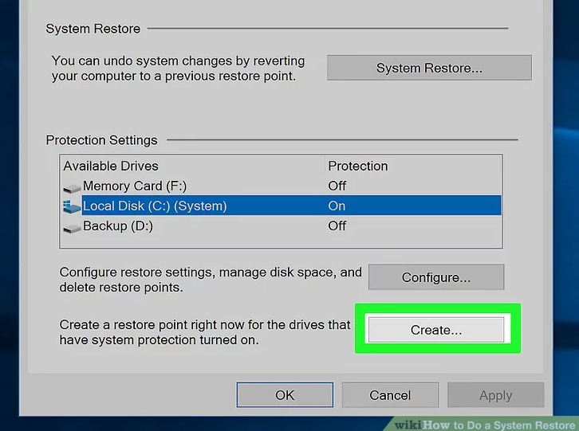579x431 pixels.
Task: Click the Backup (D:) drive icon
Action: (x=72, y=227)
